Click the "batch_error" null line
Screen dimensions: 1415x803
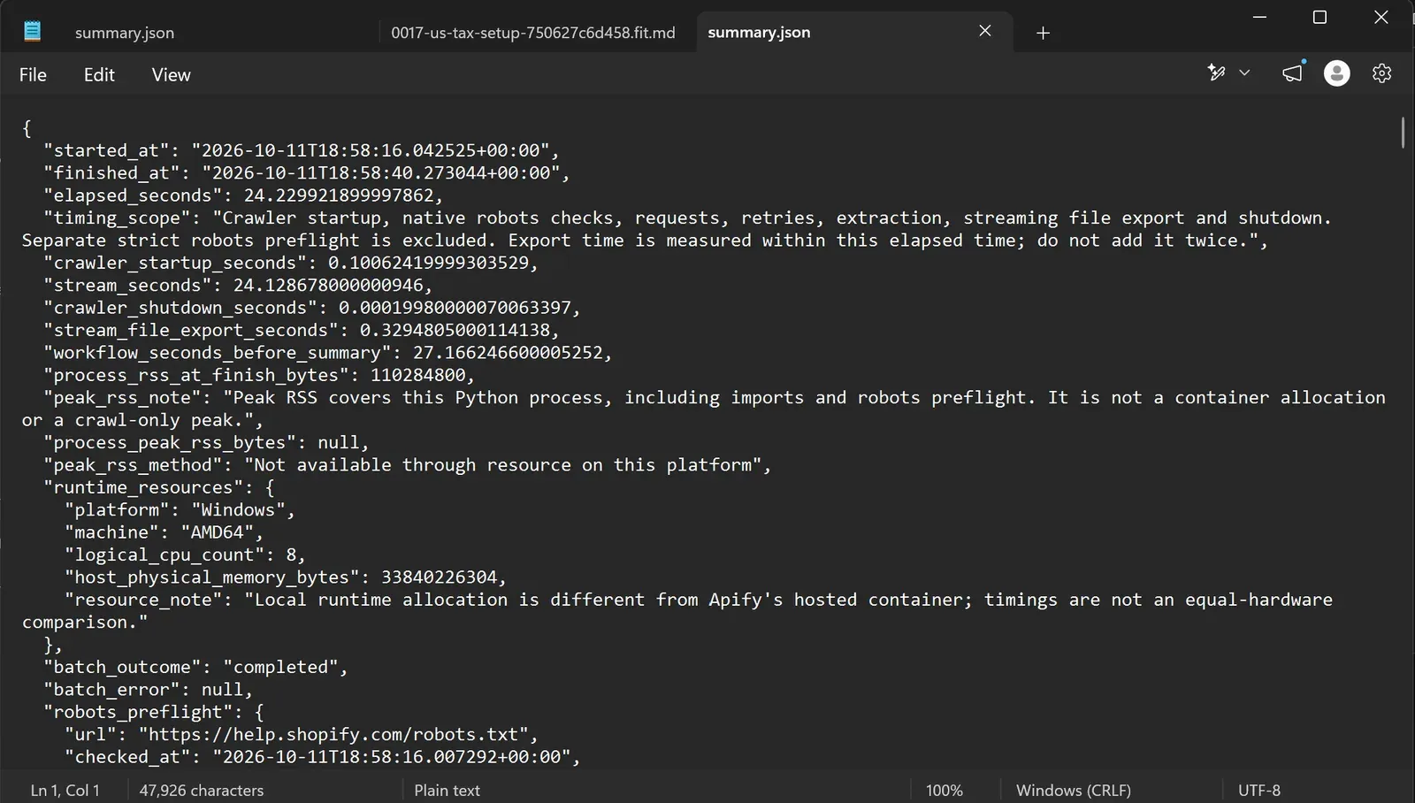pyautogui.click(x=148, y=690)
